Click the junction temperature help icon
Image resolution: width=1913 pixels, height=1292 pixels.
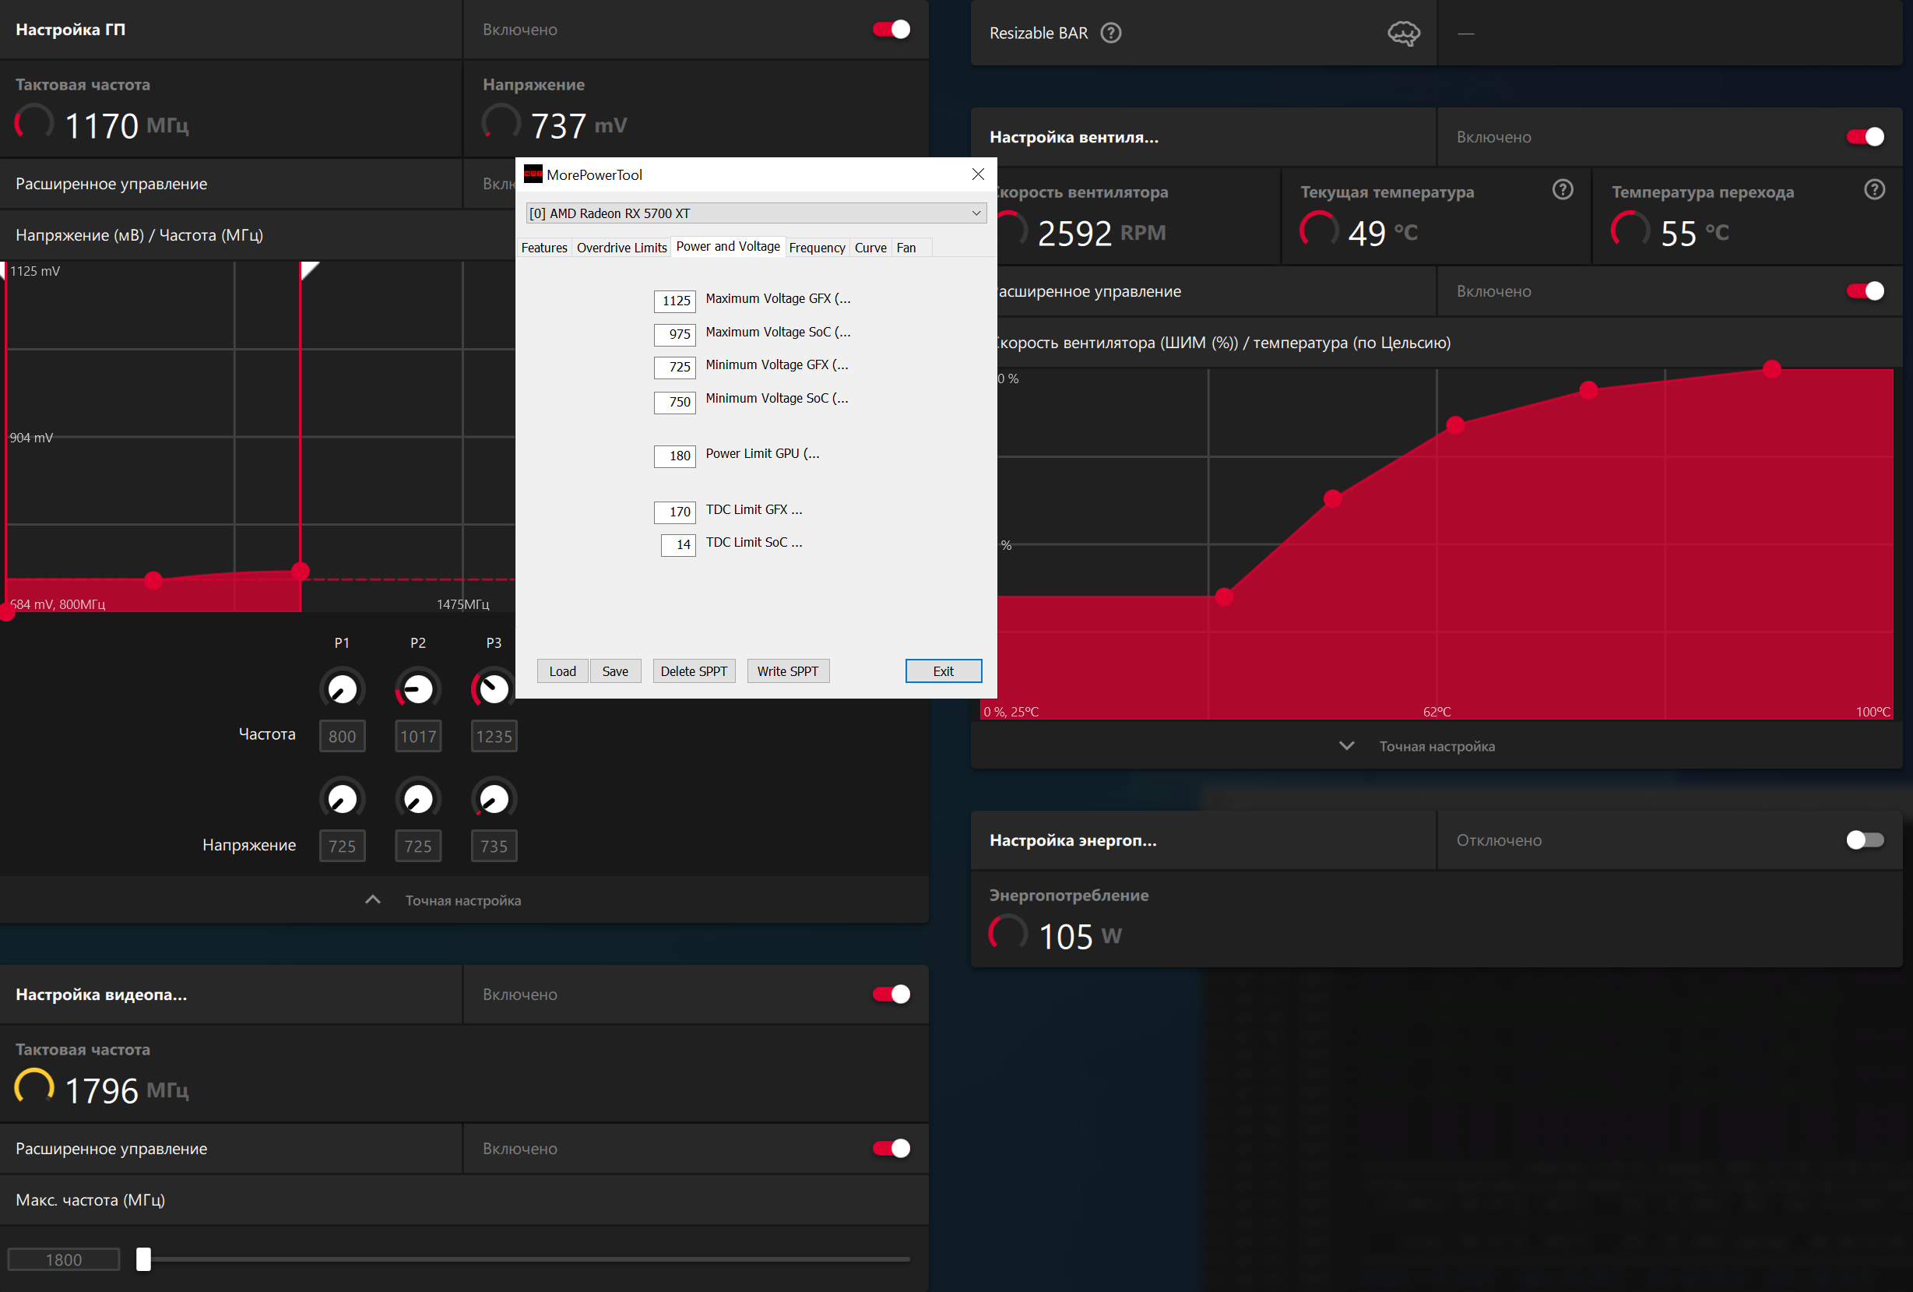tap(1874, 190)
